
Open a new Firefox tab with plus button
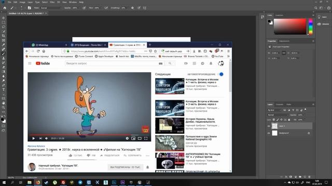(150, 45)
